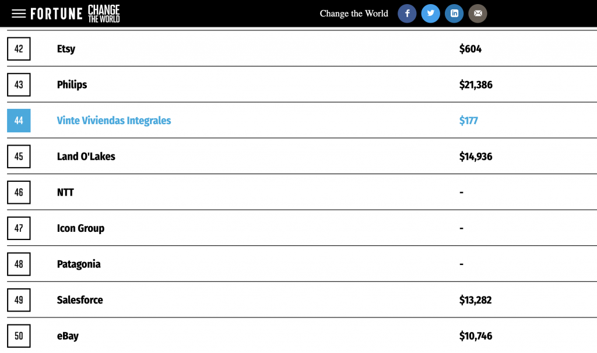Share on Twitter

point(430,13)
